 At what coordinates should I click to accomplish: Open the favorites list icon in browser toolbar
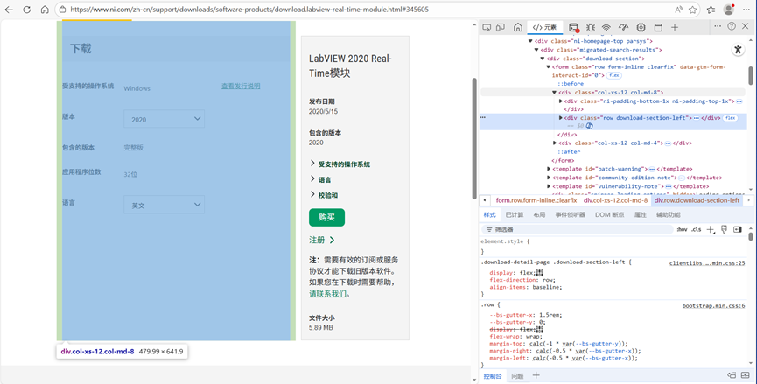711,10
